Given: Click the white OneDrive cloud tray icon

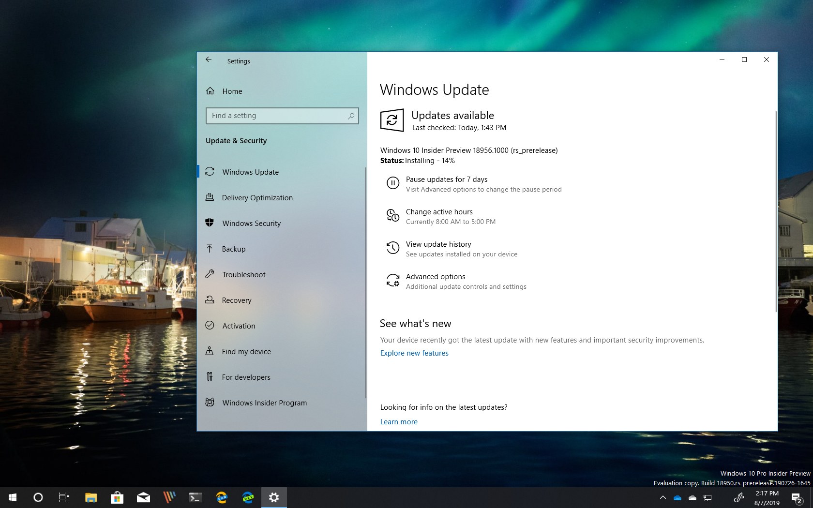Looking at the screenshot, I should click(693, 498).
